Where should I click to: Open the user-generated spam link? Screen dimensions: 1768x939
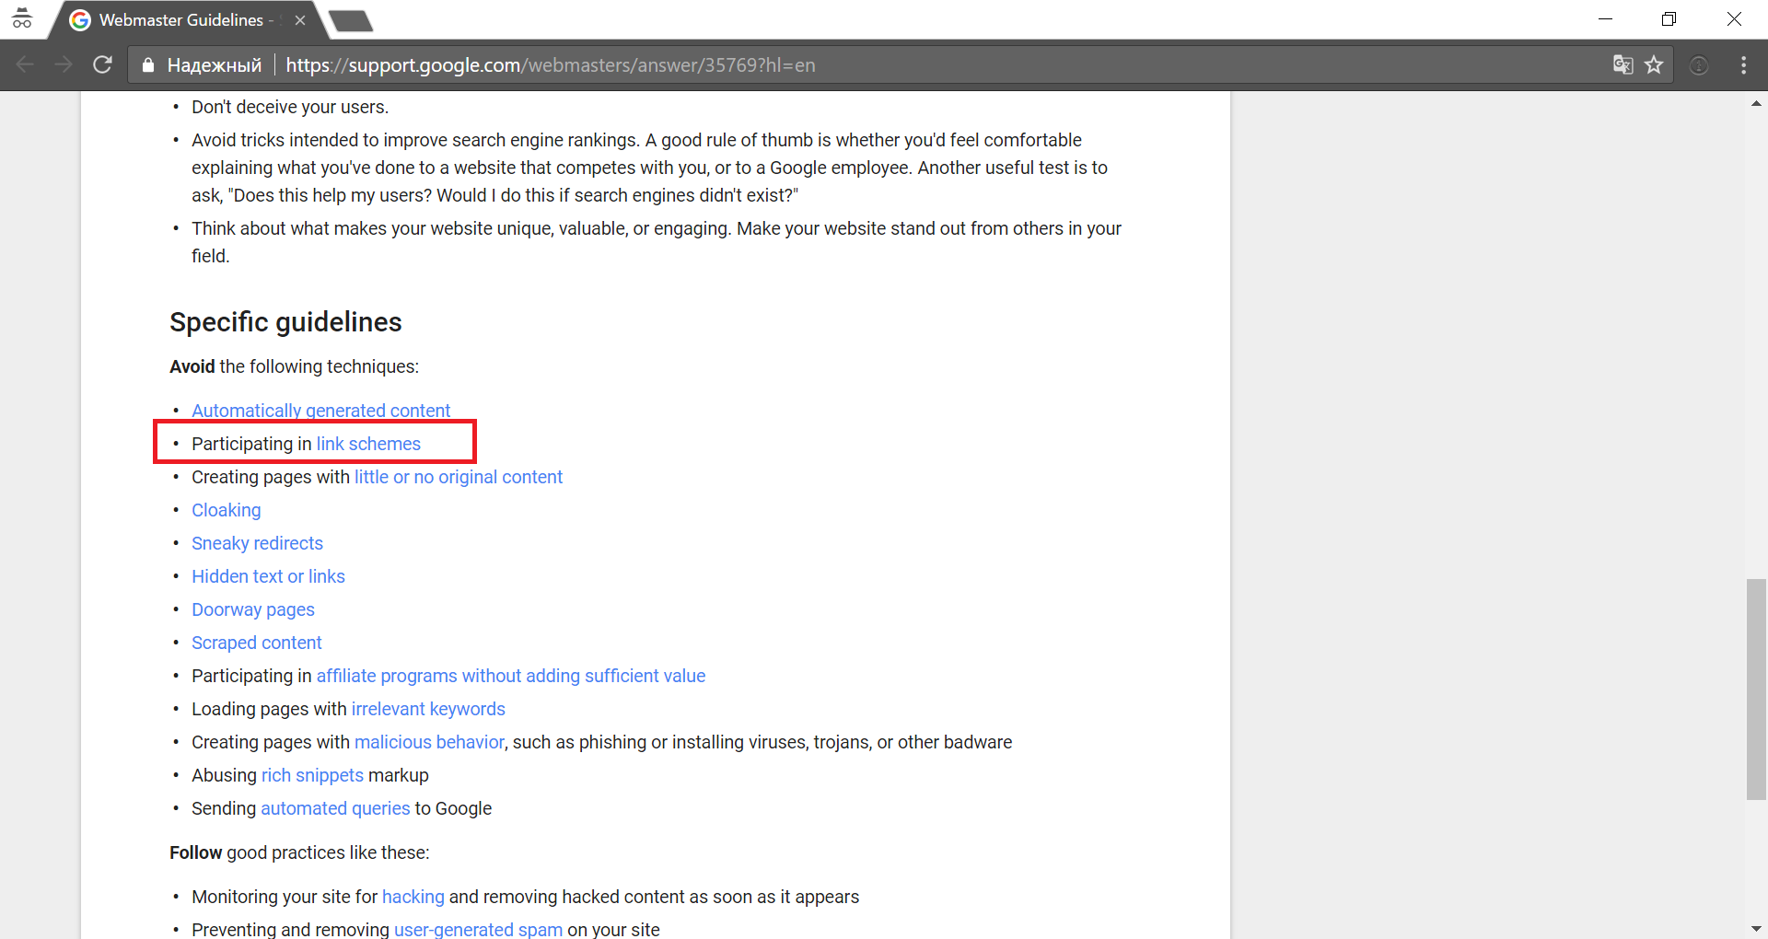coord(478,929)
